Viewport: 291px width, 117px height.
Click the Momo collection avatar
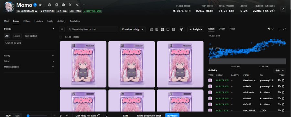(x=9, y=7)
